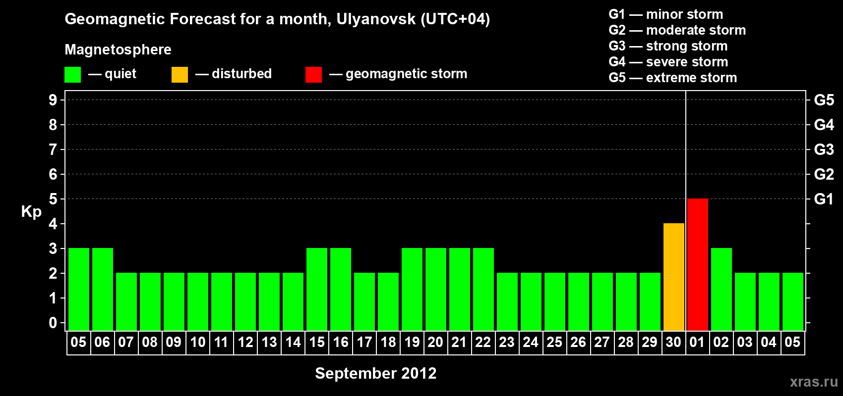Screen dimensions: 843x396
Task: Click "G3 — strong storm" legend text
Action: tap(668, 46)
